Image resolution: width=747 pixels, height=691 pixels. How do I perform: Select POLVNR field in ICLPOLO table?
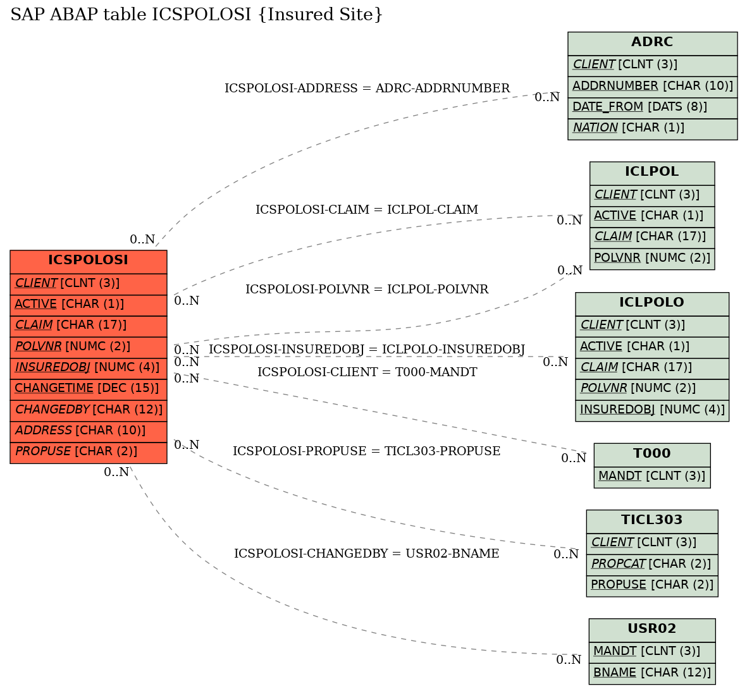click(x=651, y=389)
